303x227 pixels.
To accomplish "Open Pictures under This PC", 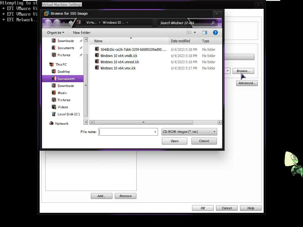I will [64, 100].
